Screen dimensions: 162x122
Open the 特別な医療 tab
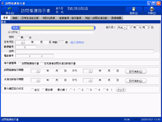[49, 18]
